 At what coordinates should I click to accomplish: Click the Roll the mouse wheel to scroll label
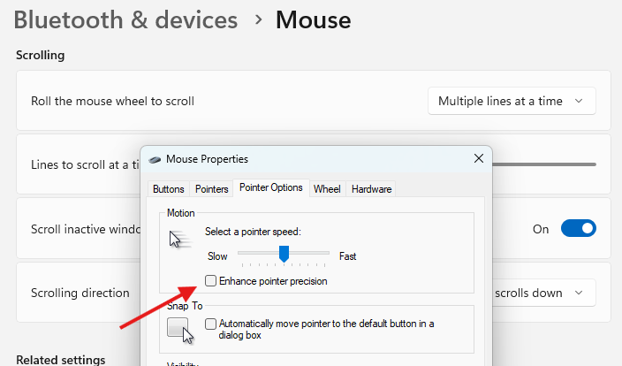point(112,101)
